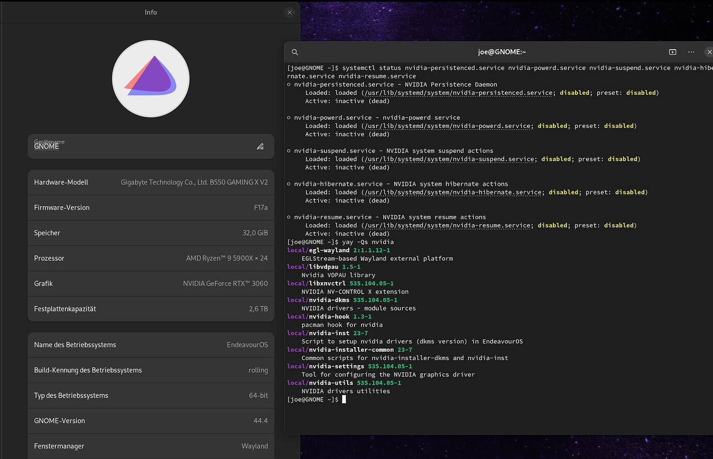Image resolution: width=713 pixels, height=459 pixels.
Task: Select the Speicher row showing 32,0 GiB
Action: click(150, 233)
